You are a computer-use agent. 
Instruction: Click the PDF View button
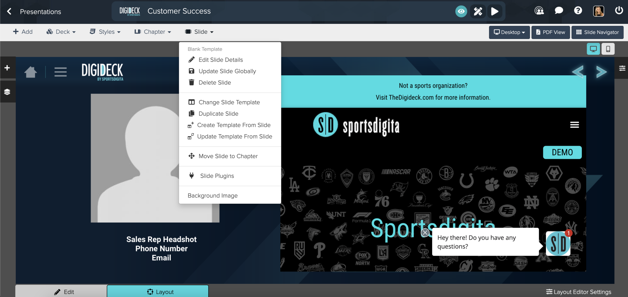pos(550,32)
